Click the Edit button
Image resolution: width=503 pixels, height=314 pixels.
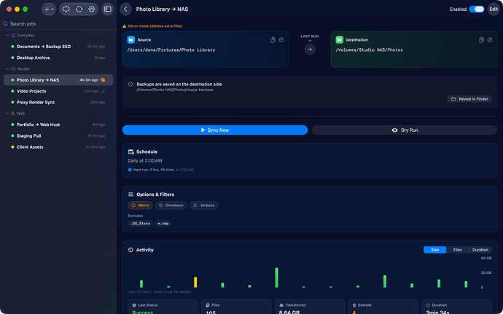pyautogui.click(x=494, y=9)
